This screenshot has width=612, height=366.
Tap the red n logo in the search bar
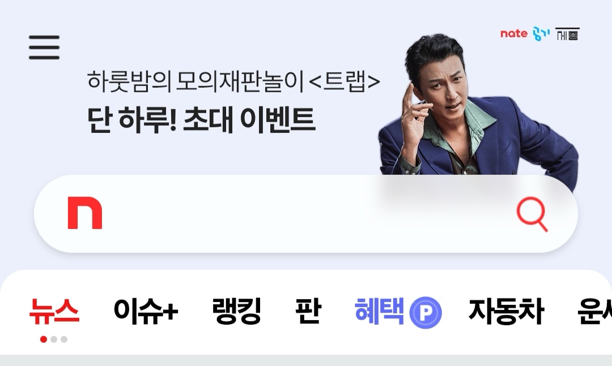(84, 213)
